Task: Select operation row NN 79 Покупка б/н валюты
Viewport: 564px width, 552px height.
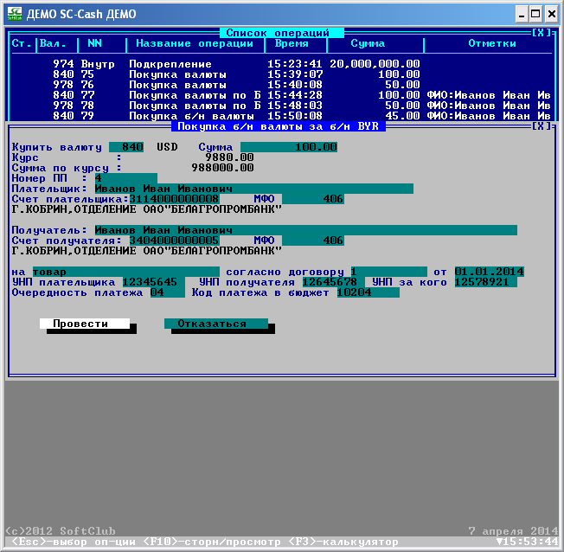Action: click(282, 116)
